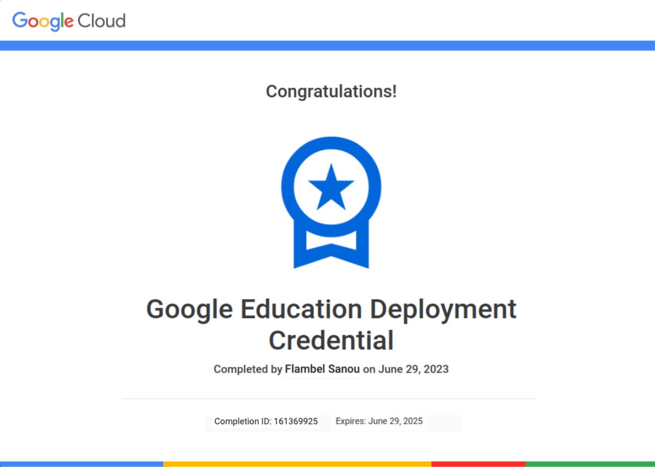
Task: Click the multicolored Google wordmark
Action: (x=43, y=21)
